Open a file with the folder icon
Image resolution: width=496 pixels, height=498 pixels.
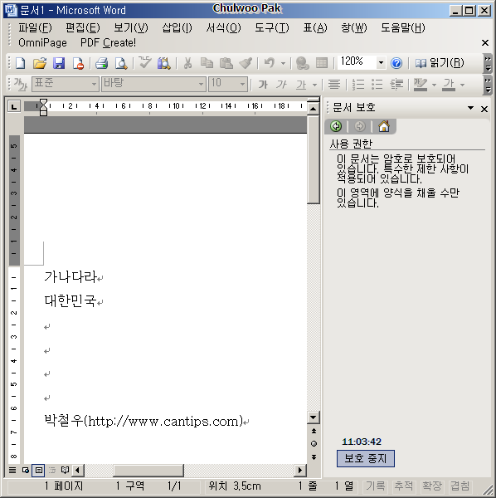click(40, 63)
